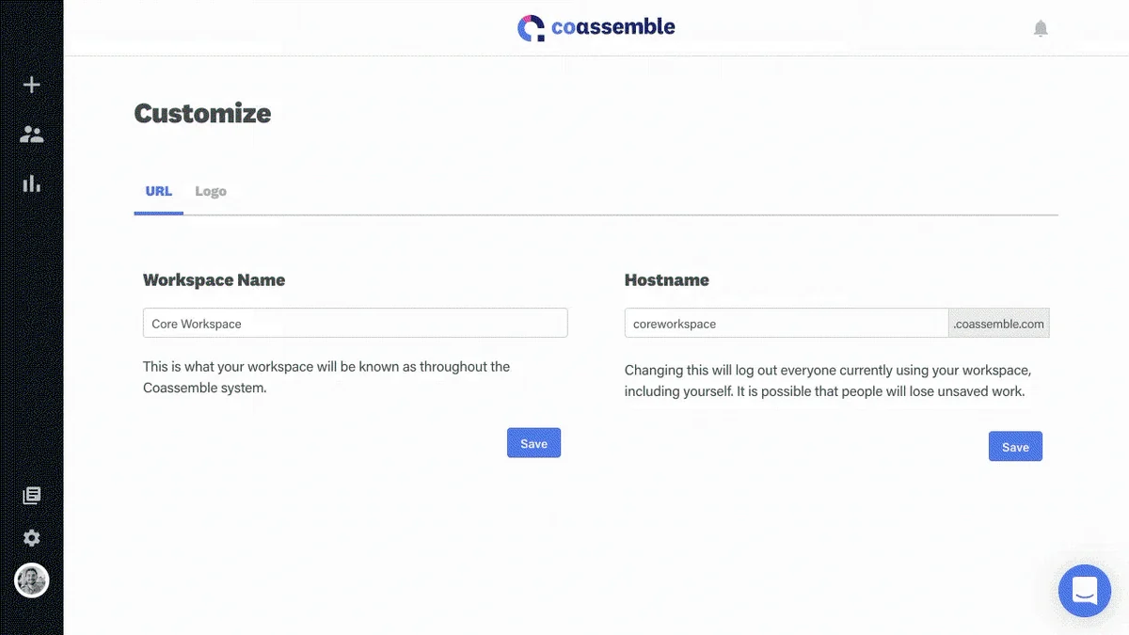Click the Coassemble logo at the top
The height and width of the screenshot is (635, 1129).
click(x=530, y=27)
